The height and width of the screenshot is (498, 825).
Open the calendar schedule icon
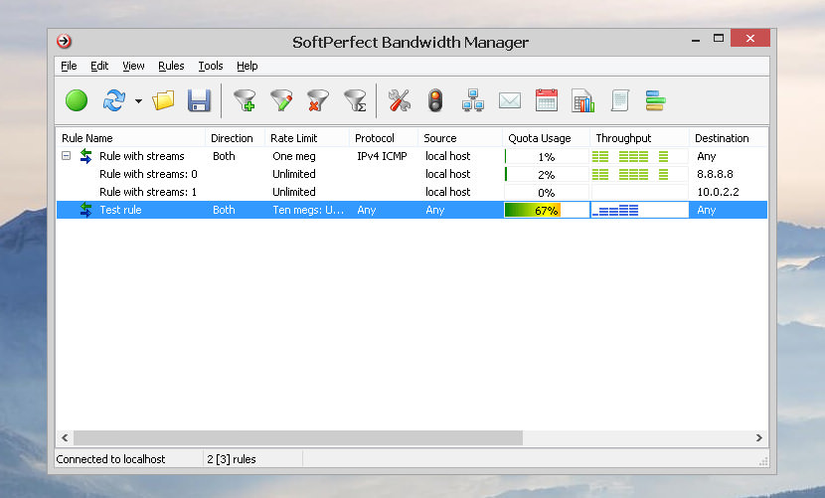tap(546, 100)
